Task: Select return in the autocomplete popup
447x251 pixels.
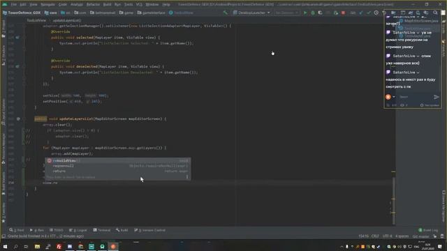Action: coord(118,171)
